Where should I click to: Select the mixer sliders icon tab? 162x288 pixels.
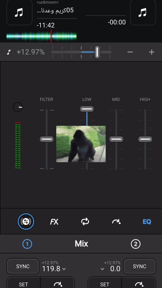[26, 221]
